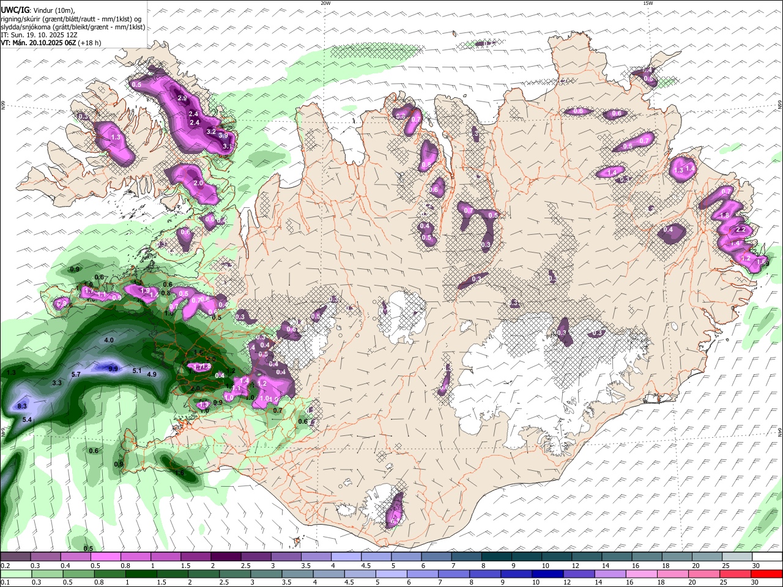The image size is (783, 587).
Task: Click the '4.9' rainfall value
Action: [x=152, y=374]
